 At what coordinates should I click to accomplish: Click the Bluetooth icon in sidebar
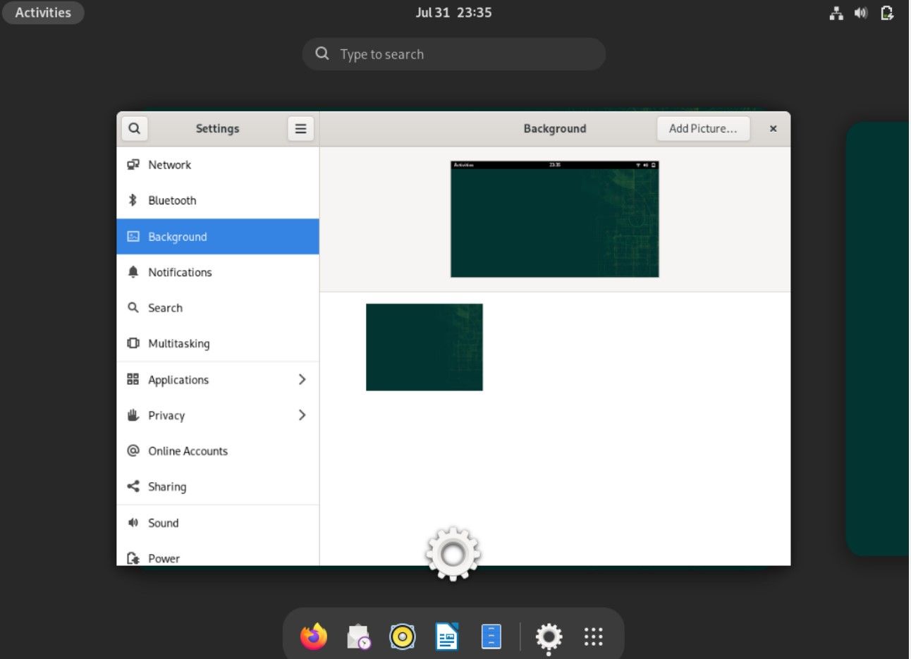coord(133,200)
